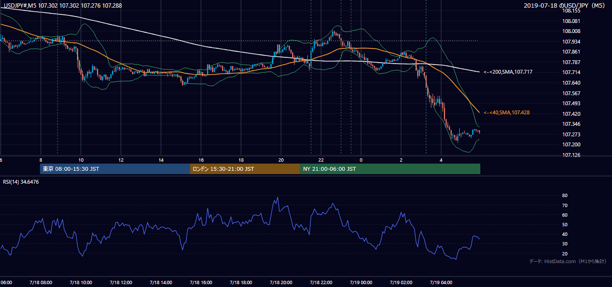The image size is (612, 287).
Task: Click RSI scale value 30
Action: pyautogui.click(x=565, y=244)
